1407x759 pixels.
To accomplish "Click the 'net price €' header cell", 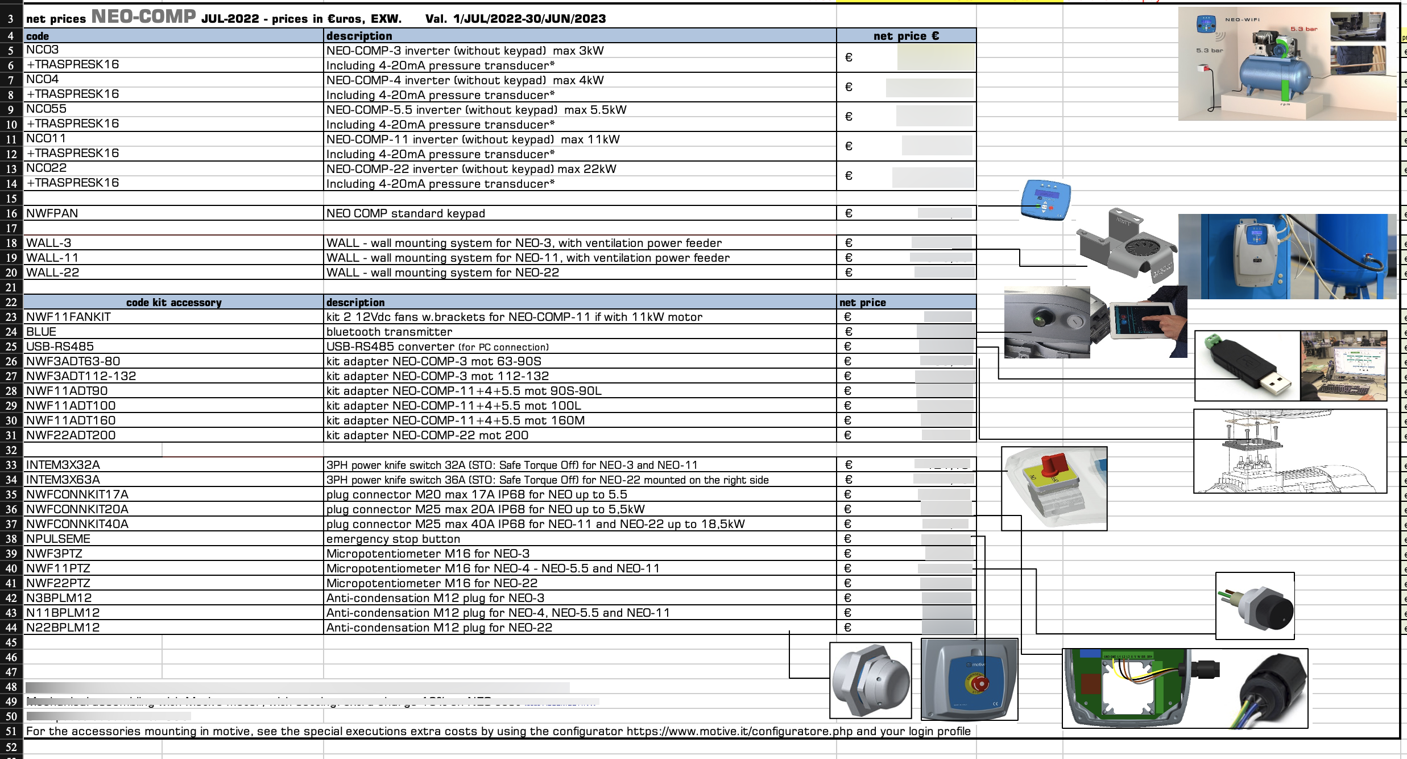I will (x=907, y=36).
